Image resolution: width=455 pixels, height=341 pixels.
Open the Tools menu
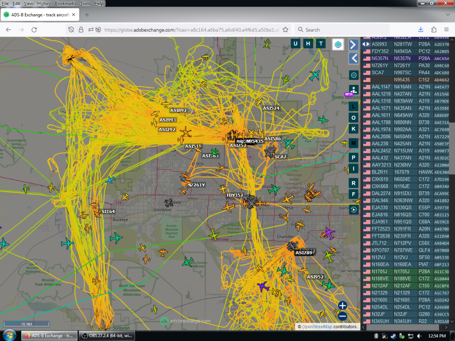(85, 4)
